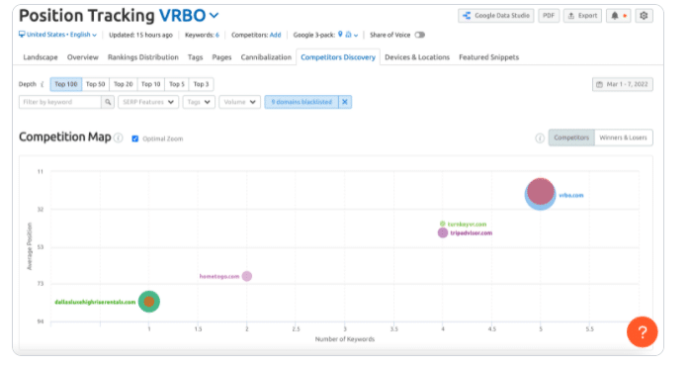
Task: Expand the VRBO project selector chevron
Action: click(x=215, y=16)
